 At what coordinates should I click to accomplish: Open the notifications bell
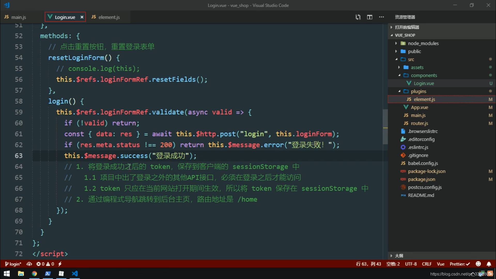(489, 264)
